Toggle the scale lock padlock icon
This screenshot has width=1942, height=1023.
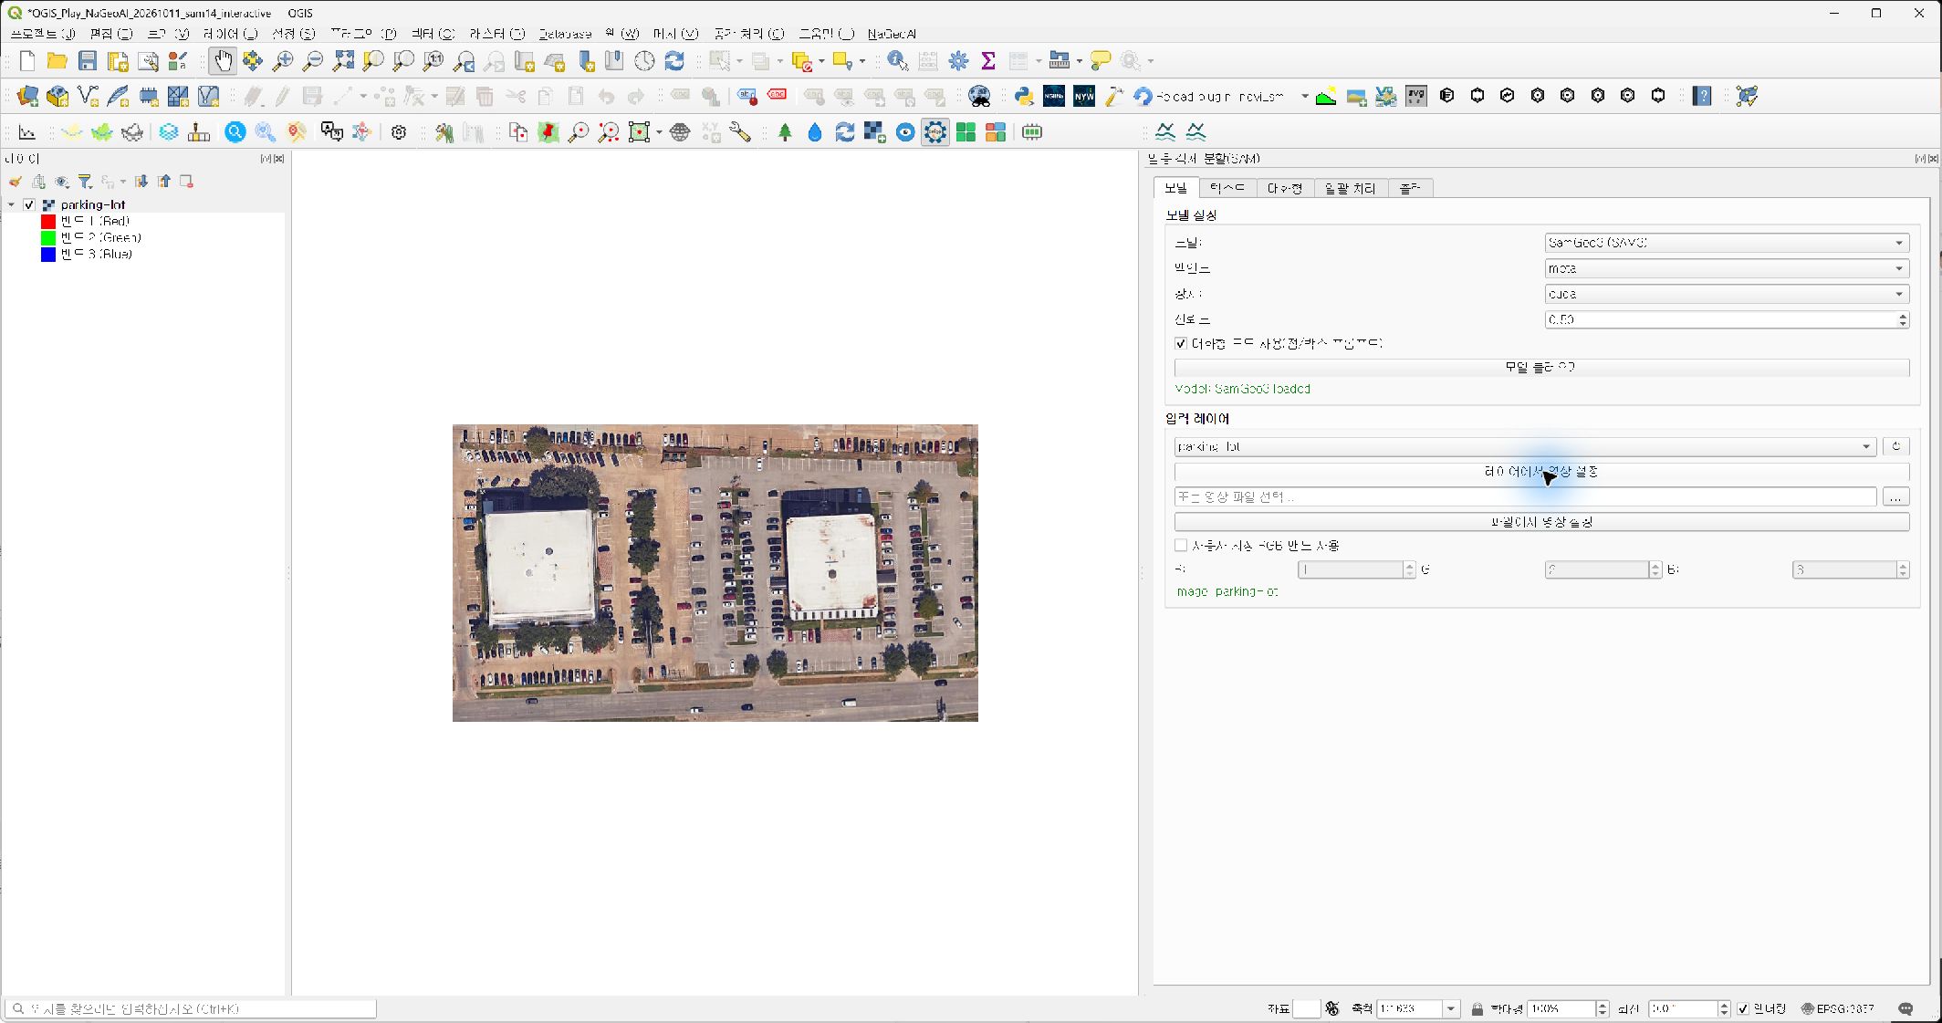pyautogui.click(x=1477, y=1008)
